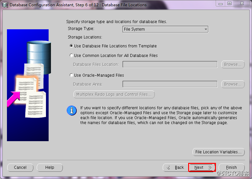Click the database cylinder illustration
252x179 pixels.
tap(39, 57)
